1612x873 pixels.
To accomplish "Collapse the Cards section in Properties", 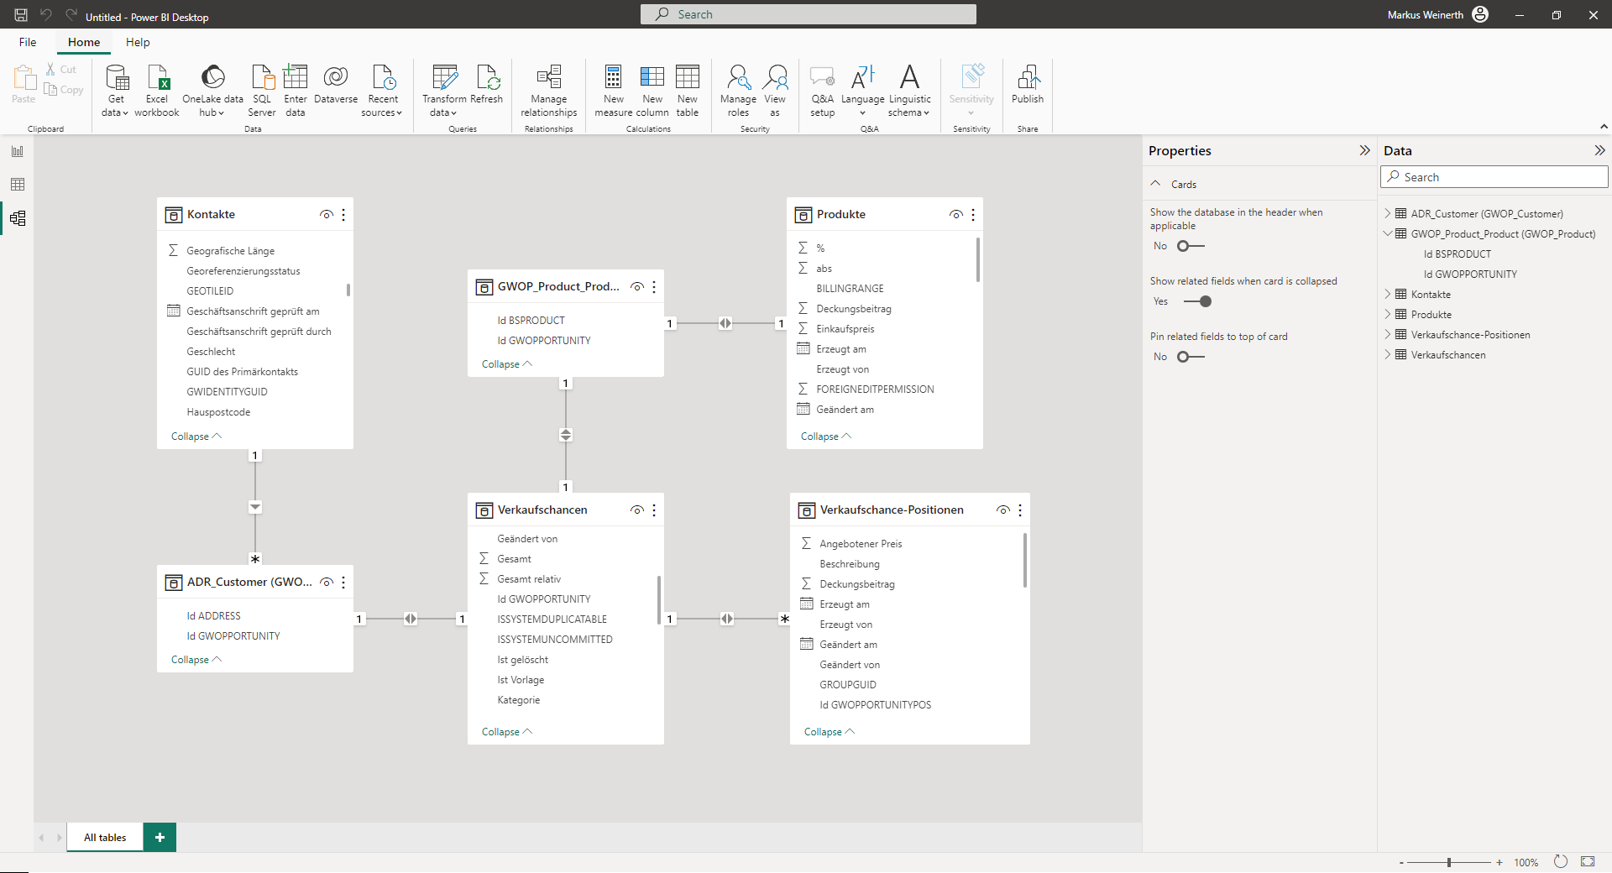I will (x=1156, y=184).
